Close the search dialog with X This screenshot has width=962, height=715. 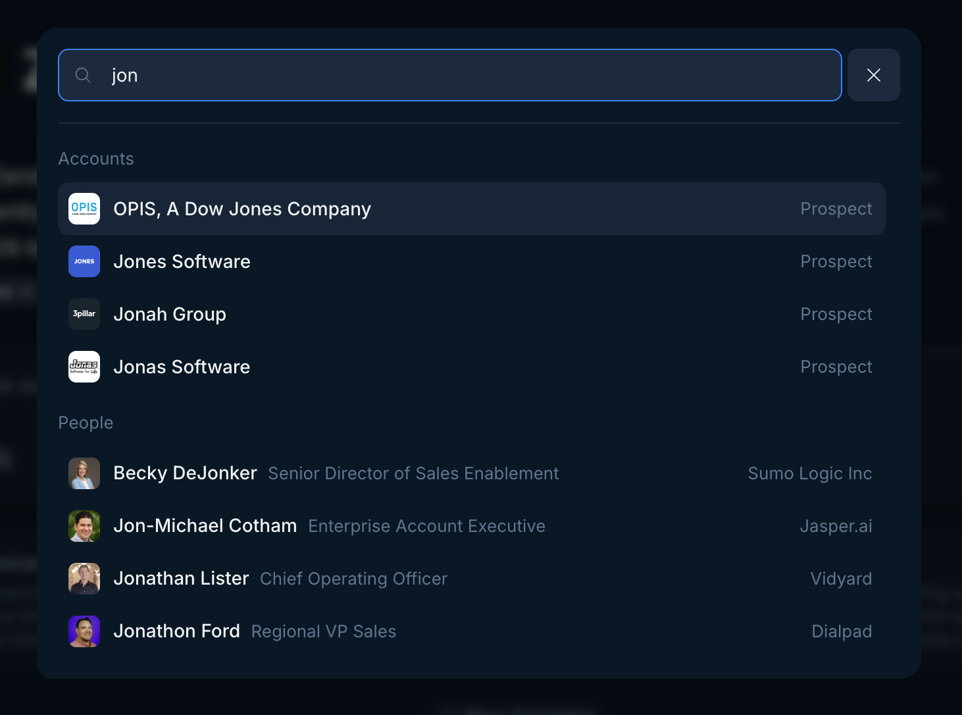(x=874, y=75)
